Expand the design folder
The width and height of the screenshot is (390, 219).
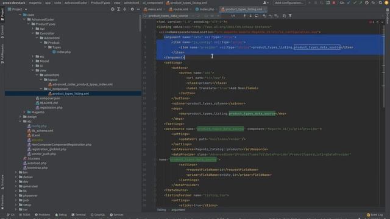click(20, 117)
